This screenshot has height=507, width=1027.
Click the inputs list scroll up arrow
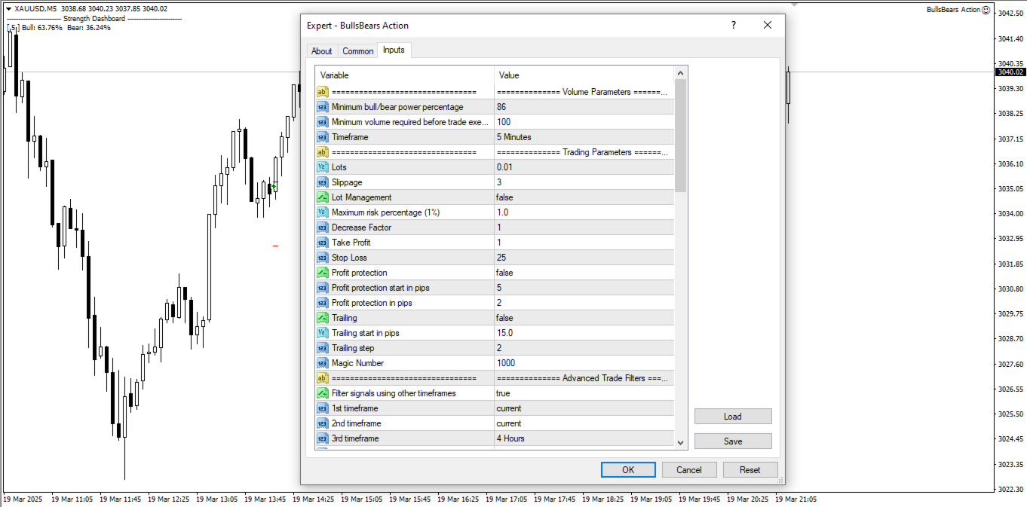pyautogui.click(x=681, y=73)
